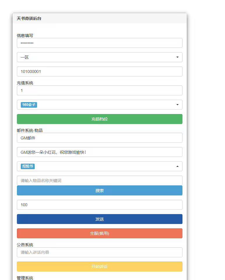Click the 充值系统 quantity field showing 1
225x280 pixels.
[100, 90]
